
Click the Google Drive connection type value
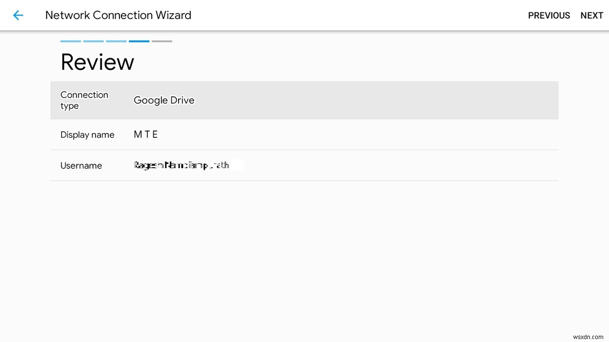point(164,100)
